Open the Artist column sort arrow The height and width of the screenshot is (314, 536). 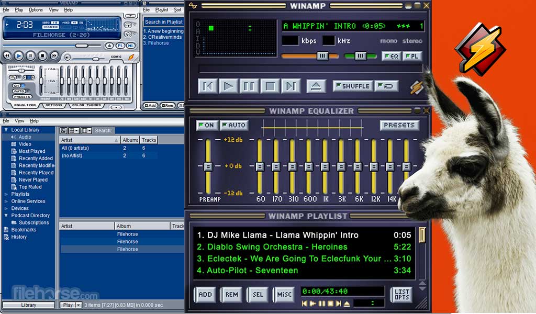[116, 140]
